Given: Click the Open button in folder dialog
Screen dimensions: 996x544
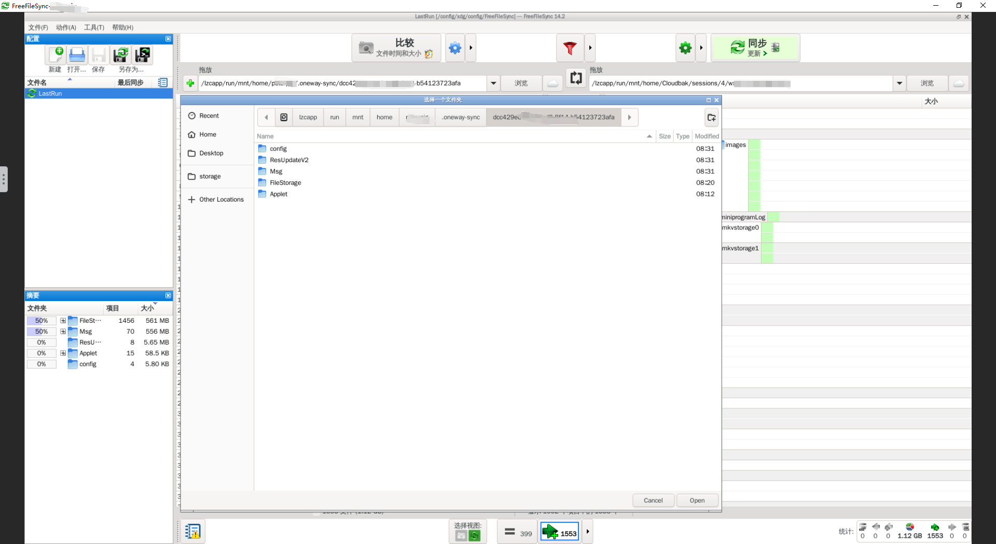Looking at the screenshot, I should [x=697, y=500].
